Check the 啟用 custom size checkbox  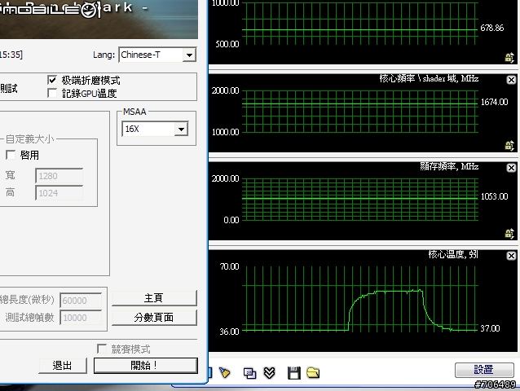tap(11, 155)
